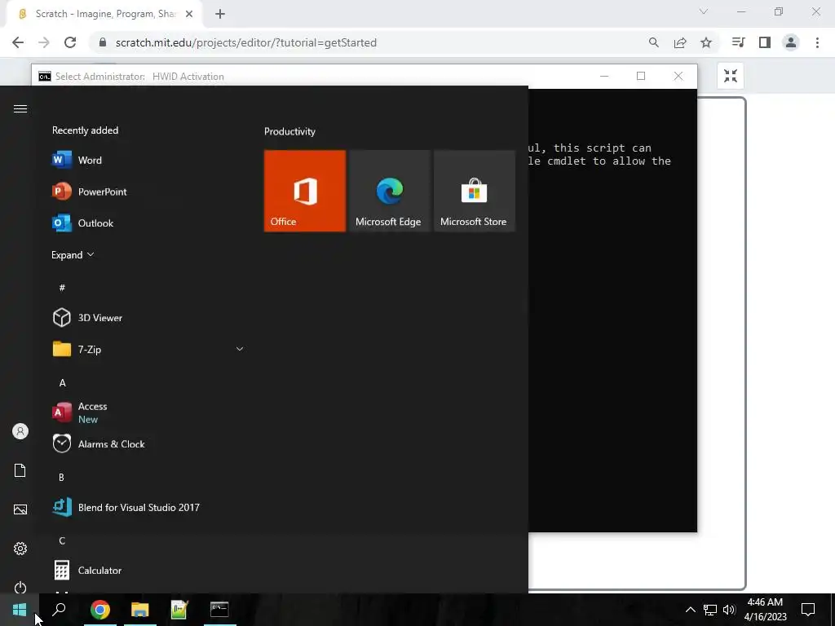Viewport: 835px width, 626px height.
Task: Show hidden icons in system tray
Action: (x=690, y=610)
